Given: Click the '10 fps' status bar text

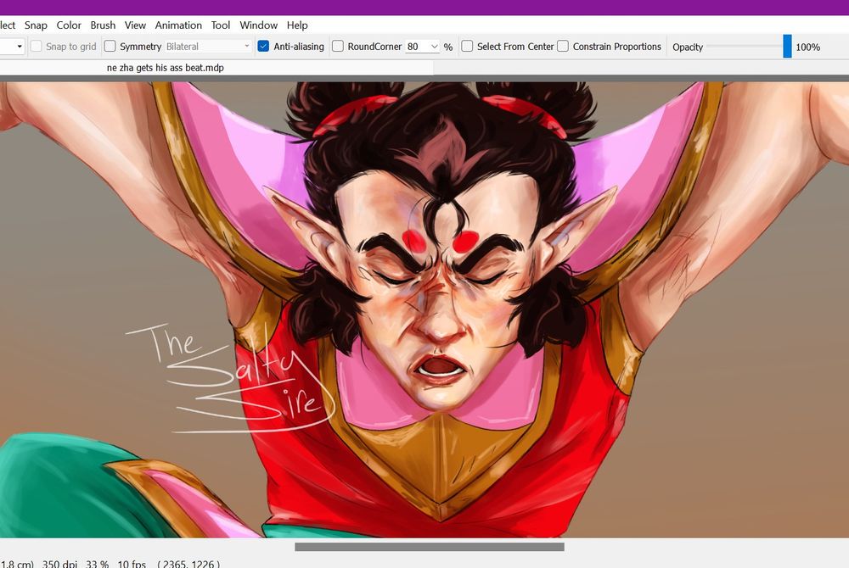Looking at the screenshot, I should coord(132,564).
